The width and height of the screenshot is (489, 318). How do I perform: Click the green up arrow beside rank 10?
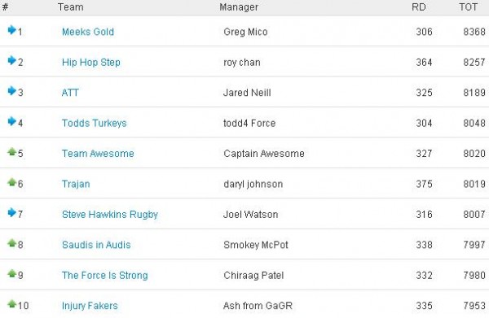click(x=12, y=303)
